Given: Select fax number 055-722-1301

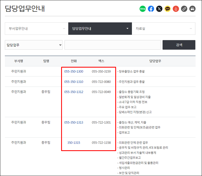Looking at the screenshot, I should 101,122.
